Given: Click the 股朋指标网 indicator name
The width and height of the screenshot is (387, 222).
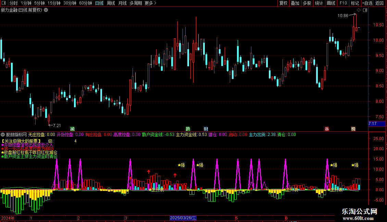Looking at the screenshot, I should click(16, 135).
